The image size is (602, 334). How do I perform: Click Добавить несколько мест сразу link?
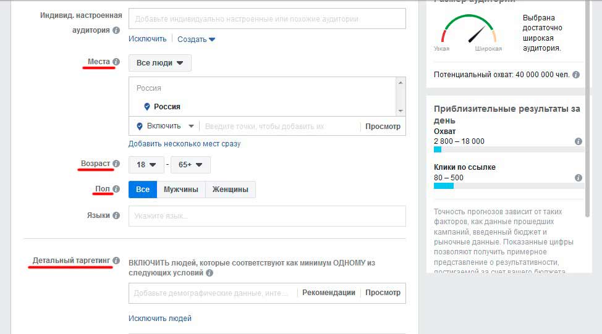(184, 144)
